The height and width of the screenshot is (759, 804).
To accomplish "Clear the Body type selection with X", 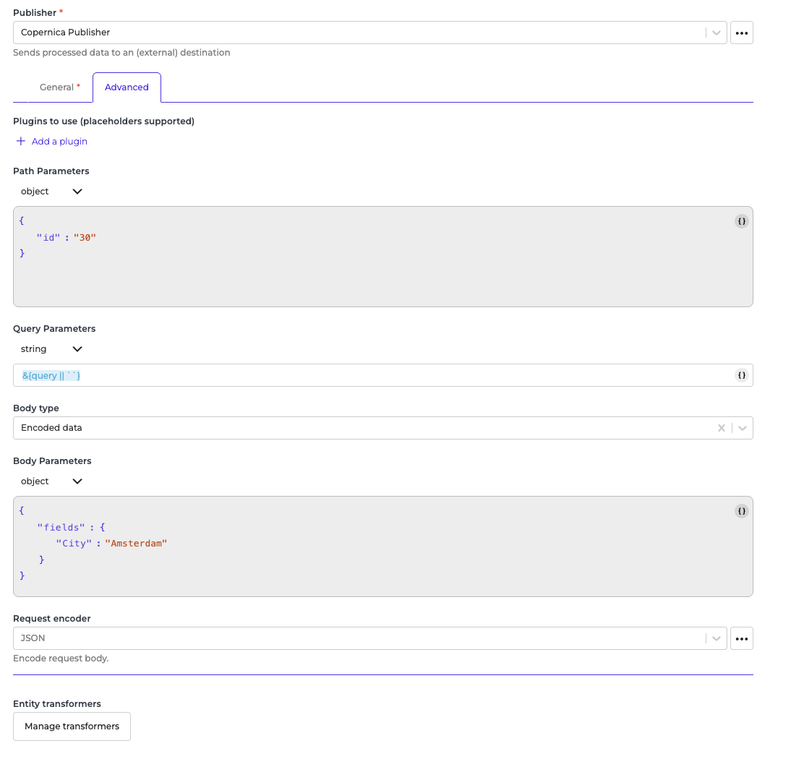I will [x=721, y=428].
